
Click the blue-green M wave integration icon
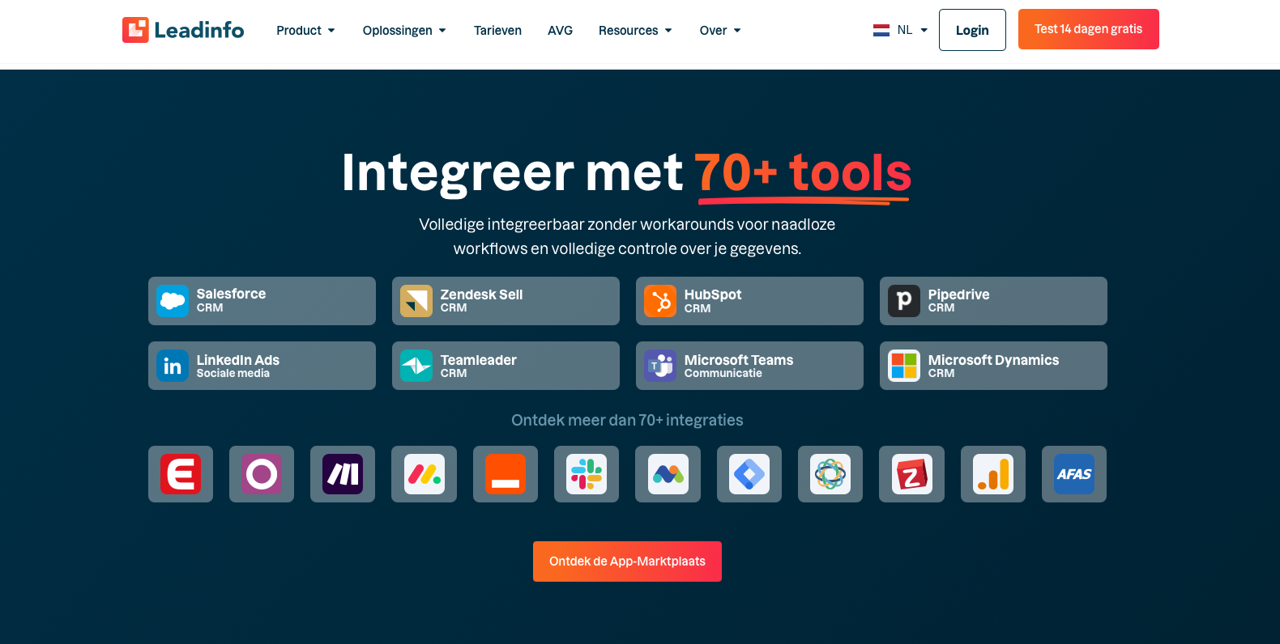pyautogui.click(x=668, y=474)
